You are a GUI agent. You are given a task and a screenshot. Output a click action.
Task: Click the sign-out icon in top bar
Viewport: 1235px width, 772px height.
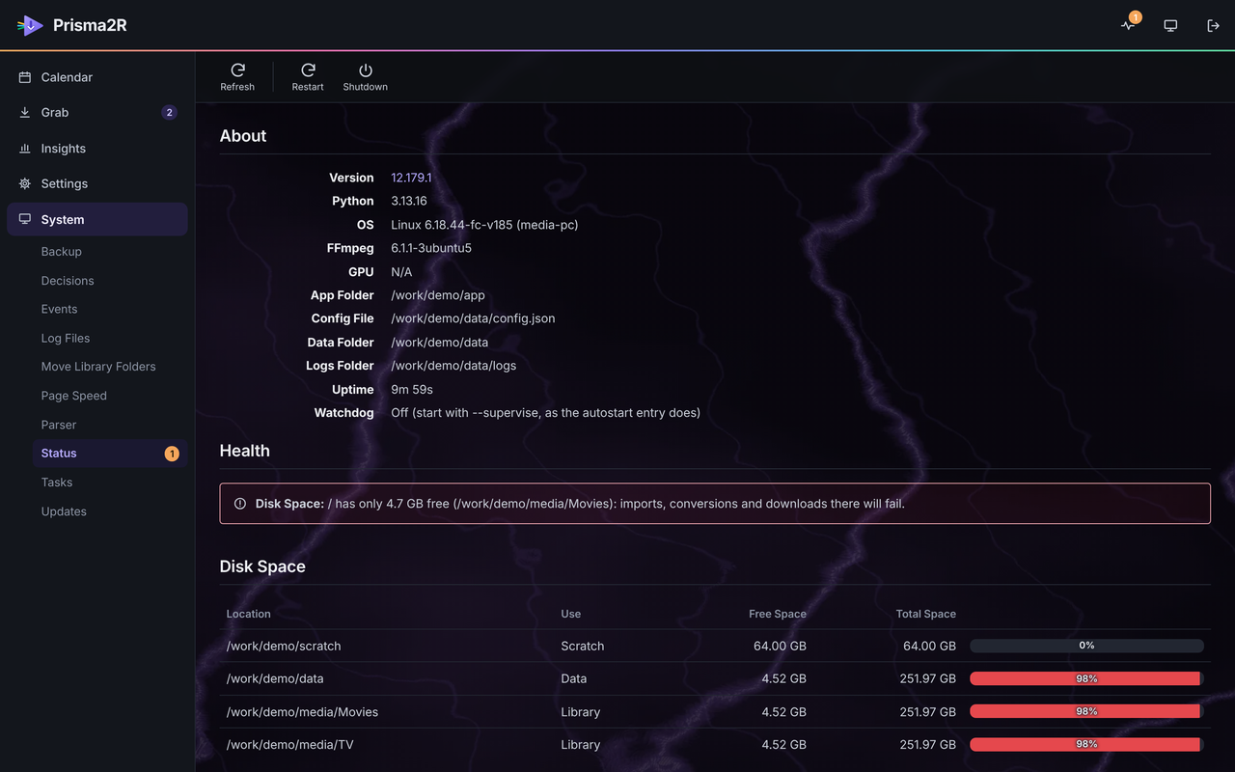pos(1213,25)
